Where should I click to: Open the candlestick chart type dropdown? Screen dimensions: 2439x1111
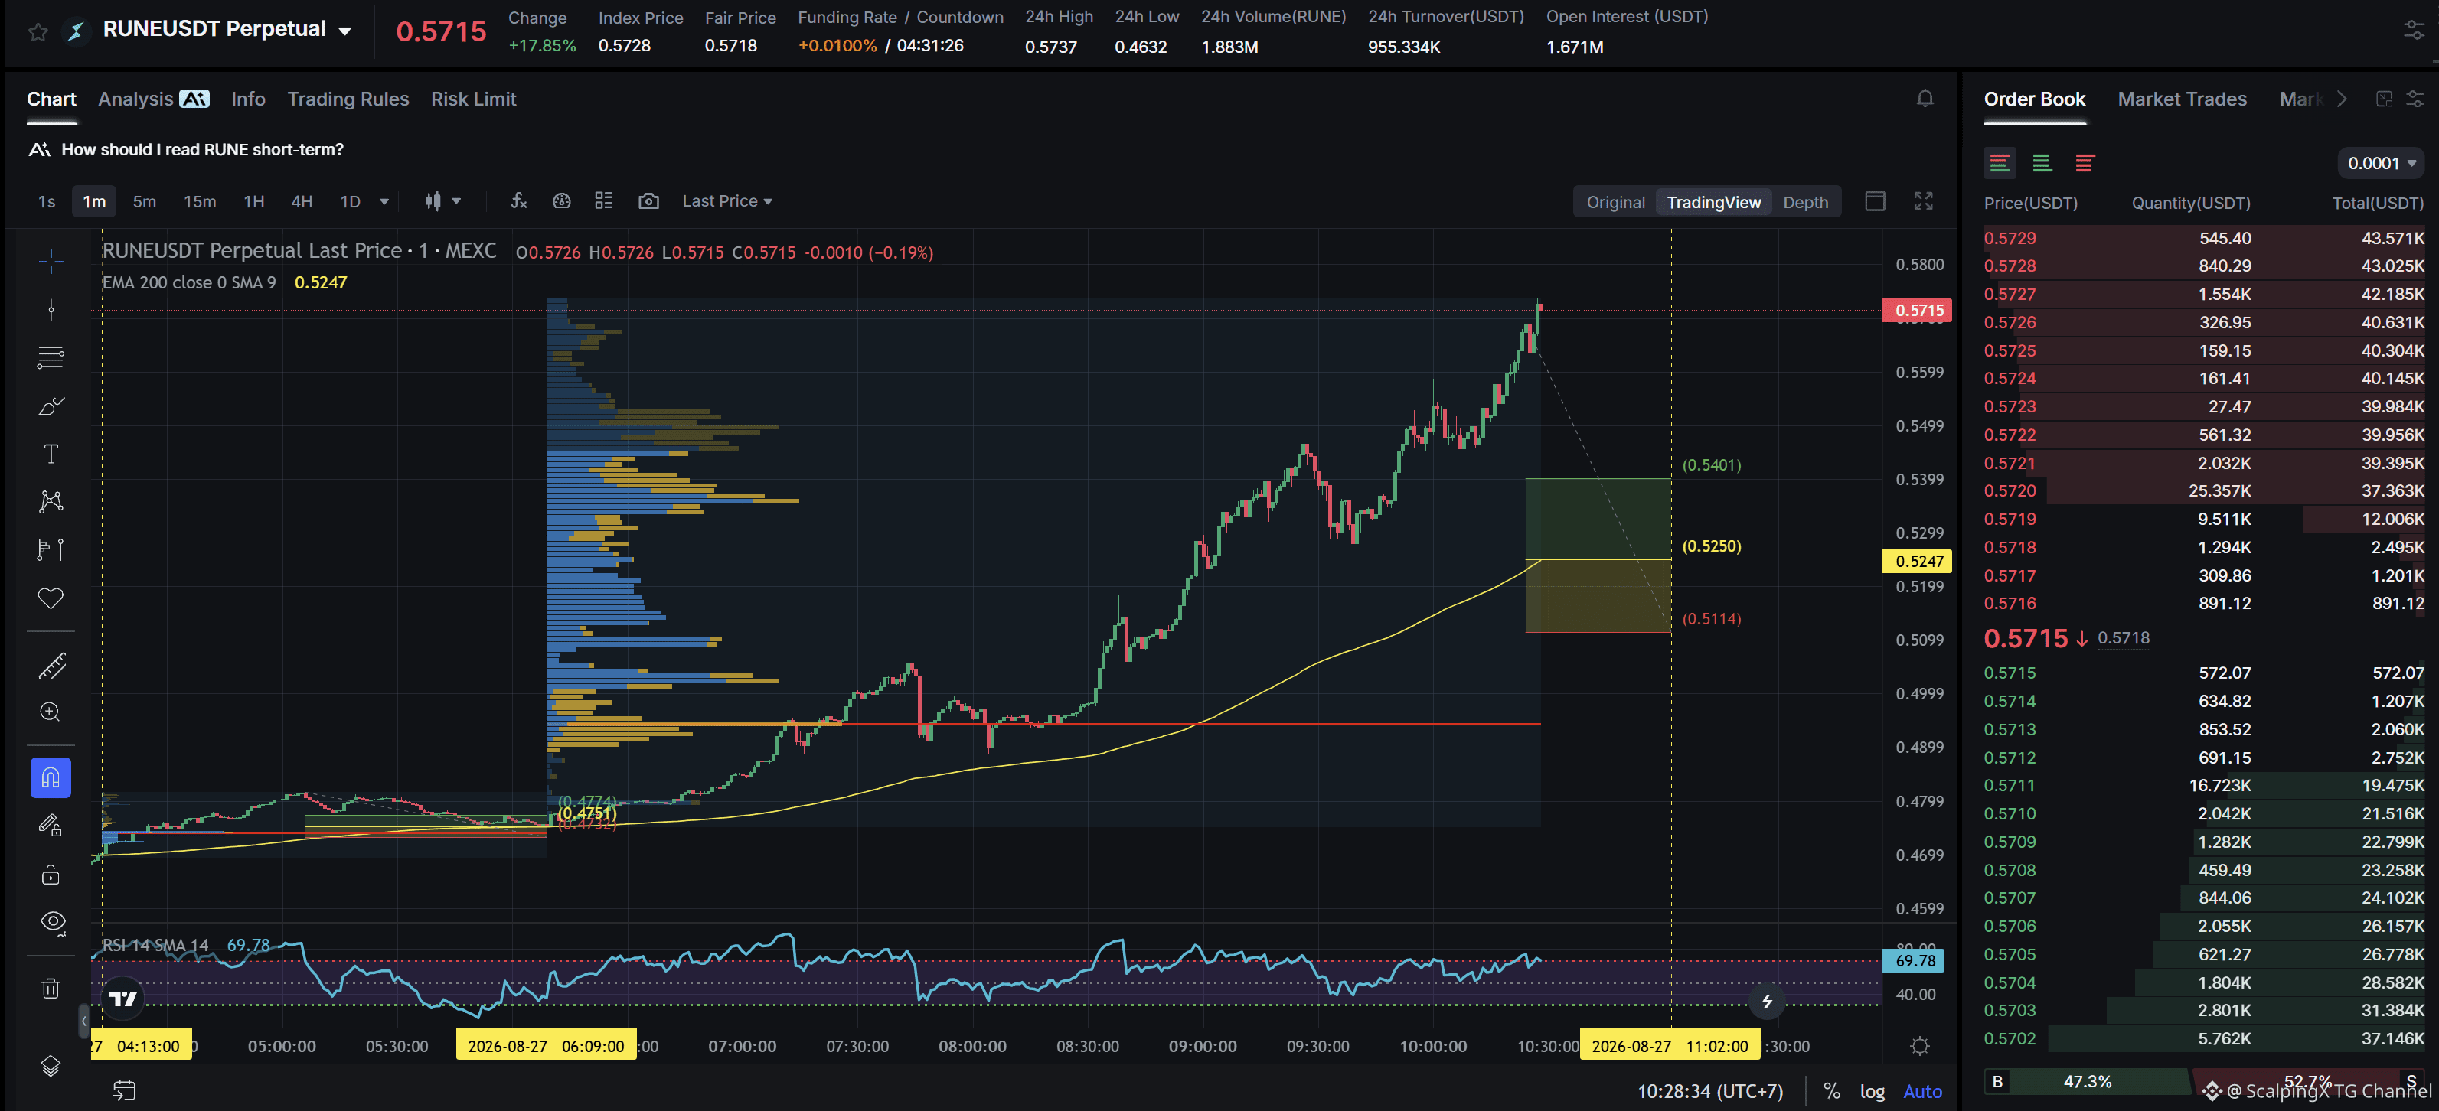442,200
